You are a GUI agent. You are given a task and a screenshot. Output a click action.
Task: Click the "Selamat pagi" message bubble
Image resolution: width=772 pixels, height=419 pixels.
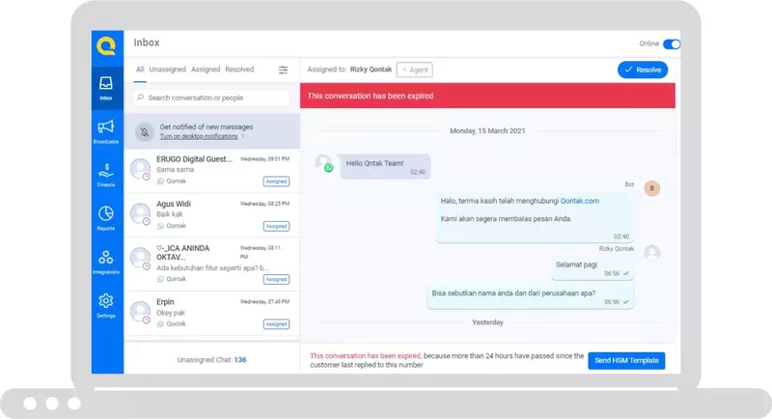coord(593,268)
